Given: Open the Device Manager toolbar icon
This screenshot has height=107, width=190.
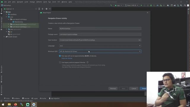Looking at the screenshot, I should click(178, 5).
